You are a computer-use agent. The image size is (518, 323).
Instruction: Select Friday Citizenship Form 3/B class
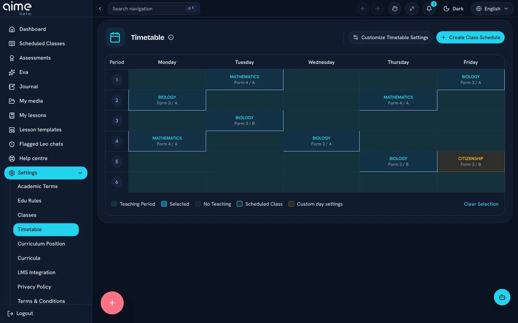tap(471, 161)
